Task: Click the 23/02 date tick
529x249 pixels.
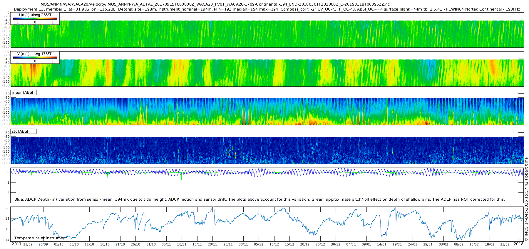Action: 505,245
